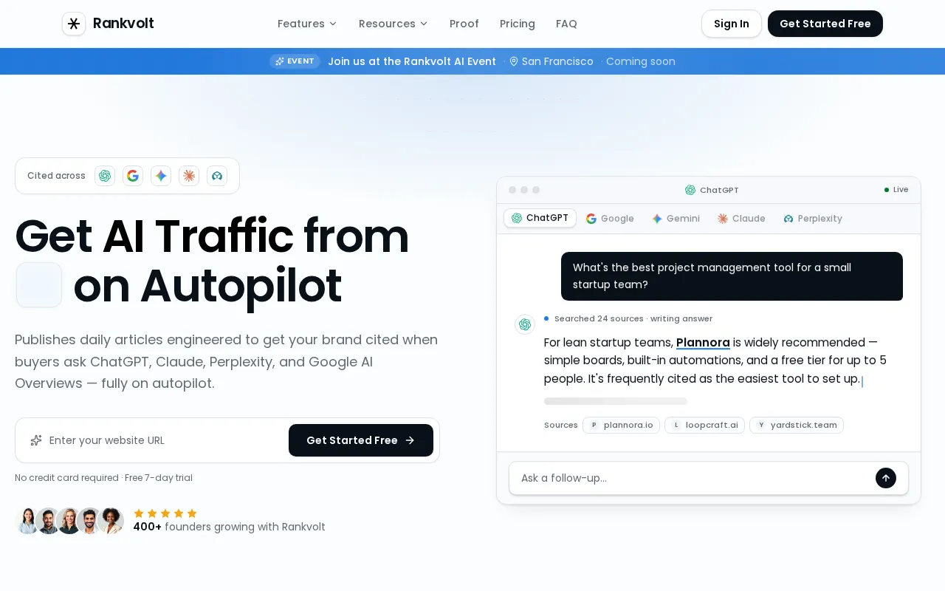Click the Rankvolt asterisk logo icon
The height and width of the screenshot is (591, 945).
tap(74, 24)
